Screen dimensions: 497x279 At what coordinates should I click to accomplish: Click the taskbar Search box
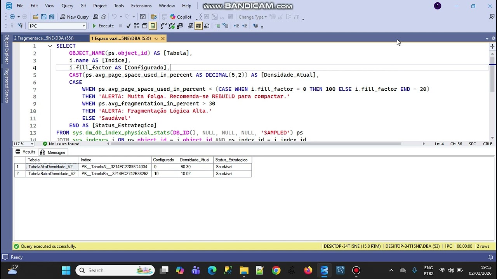point(115,270)
